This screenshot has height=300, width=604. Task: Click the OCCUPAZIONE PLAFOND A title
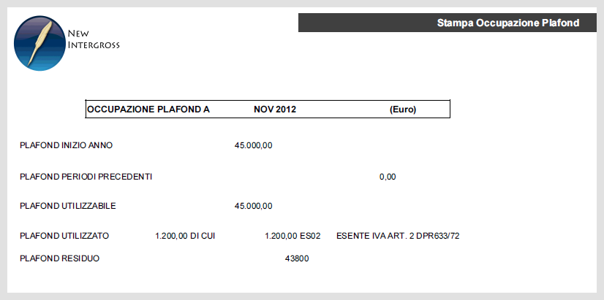pyautogui.click(x=148, y=109)
